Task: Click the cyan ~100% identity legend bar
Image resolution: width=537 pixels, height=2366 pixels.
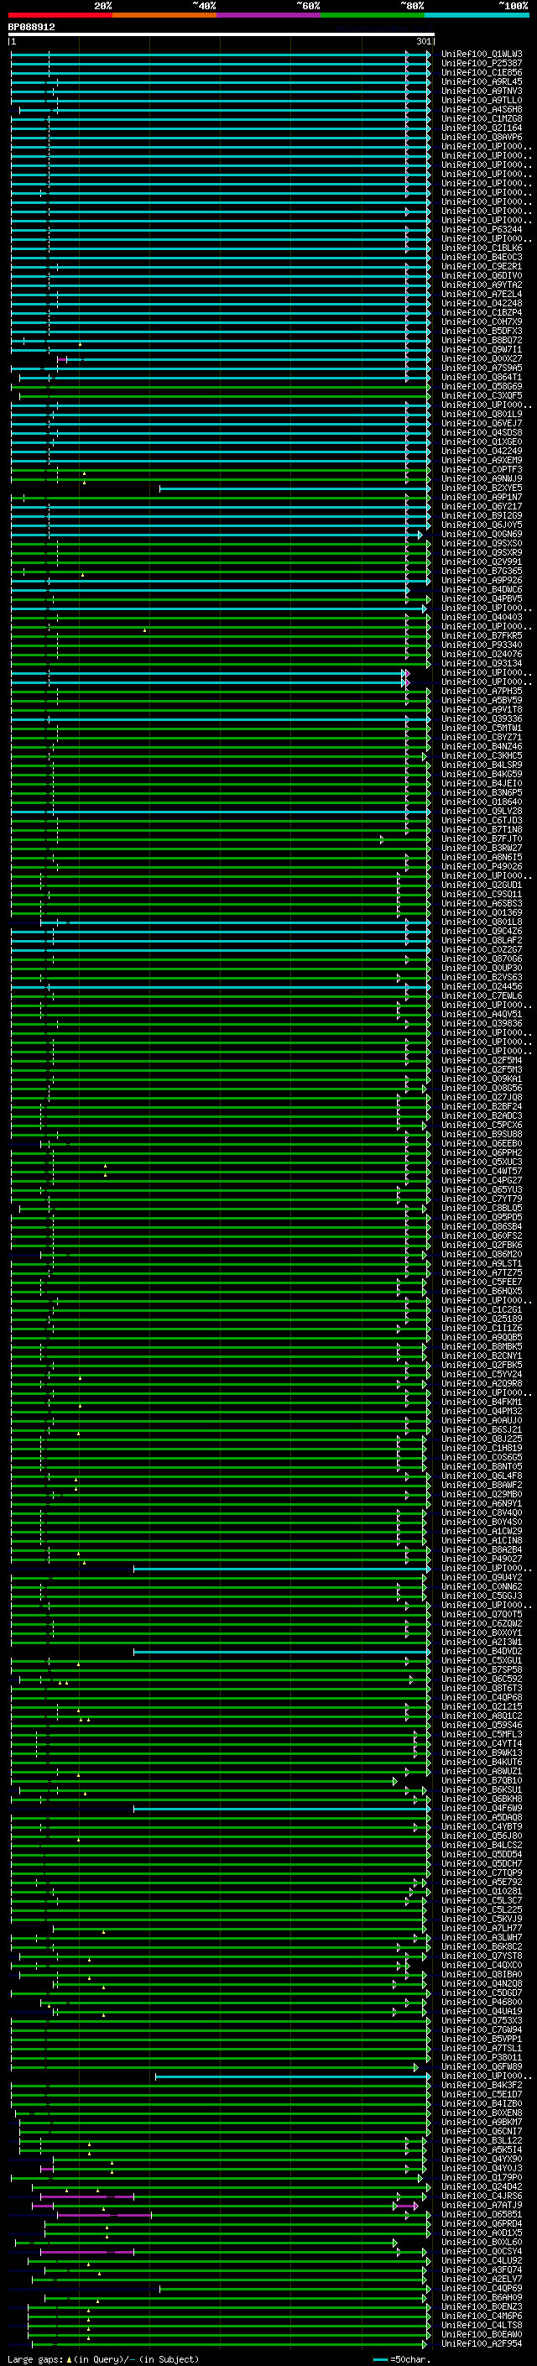Action: click(x=477, y=15)
